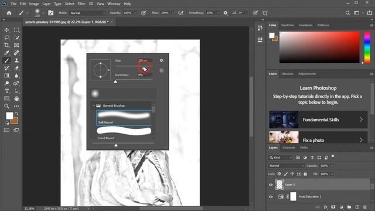Switch to the Adjustments tab
This screenshot has width=375, height=211.
point(307,74)
